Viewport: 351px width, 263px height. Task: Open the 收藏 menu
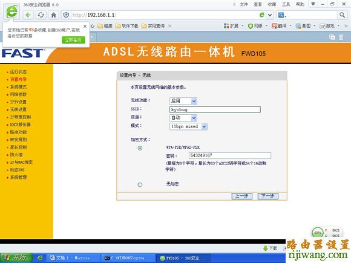click(272, 4)
